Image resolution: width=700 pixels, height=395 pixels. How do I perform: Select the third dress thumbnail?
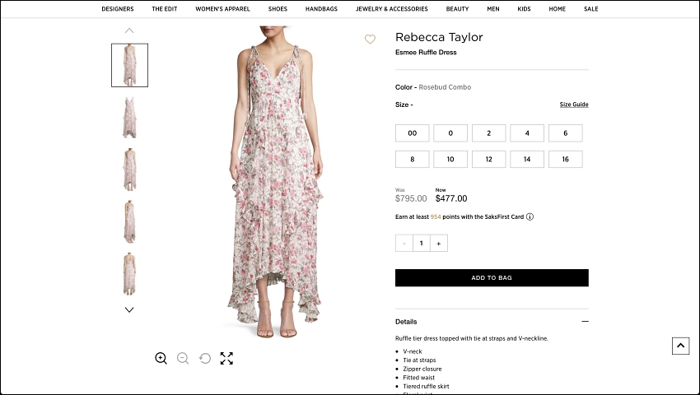[x=129, y=170]
